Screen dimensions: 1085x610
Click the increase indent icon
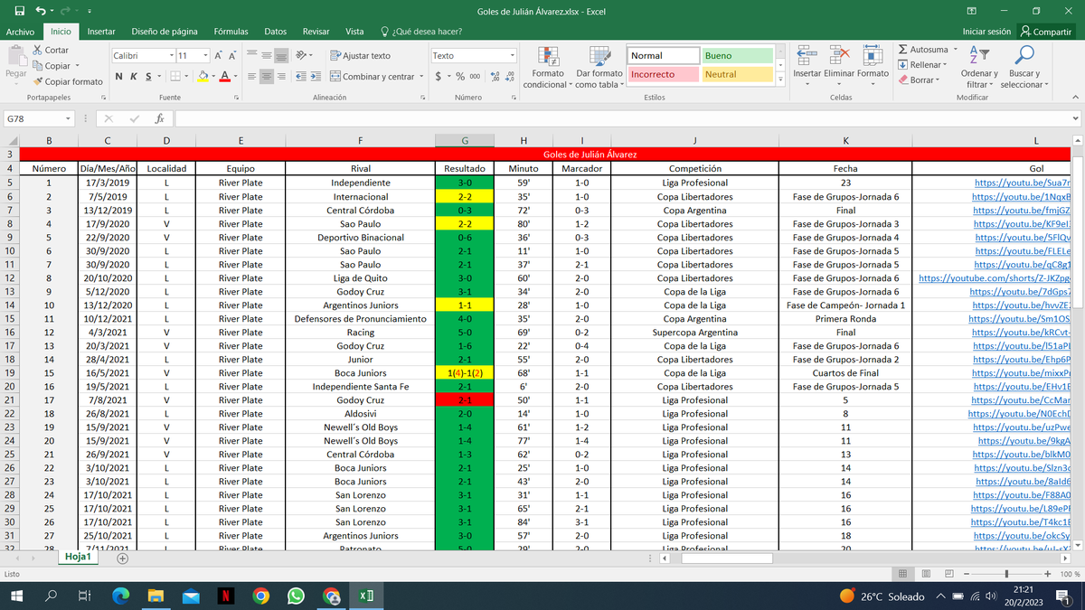coord(316,77)
